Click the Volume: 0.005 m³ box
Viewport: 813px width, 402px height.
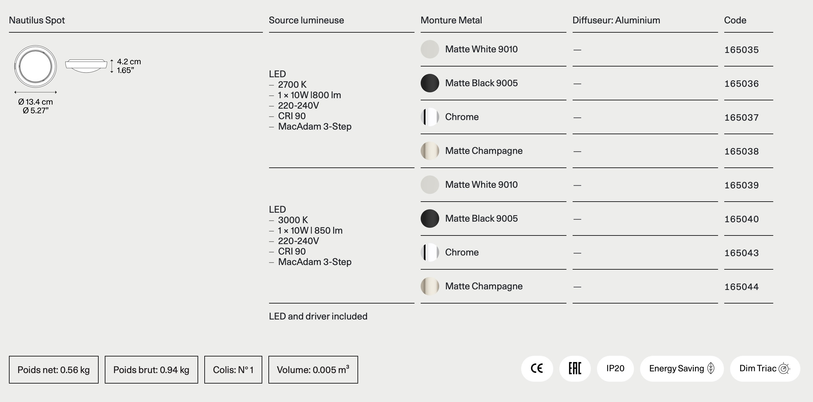pos(313,370)
